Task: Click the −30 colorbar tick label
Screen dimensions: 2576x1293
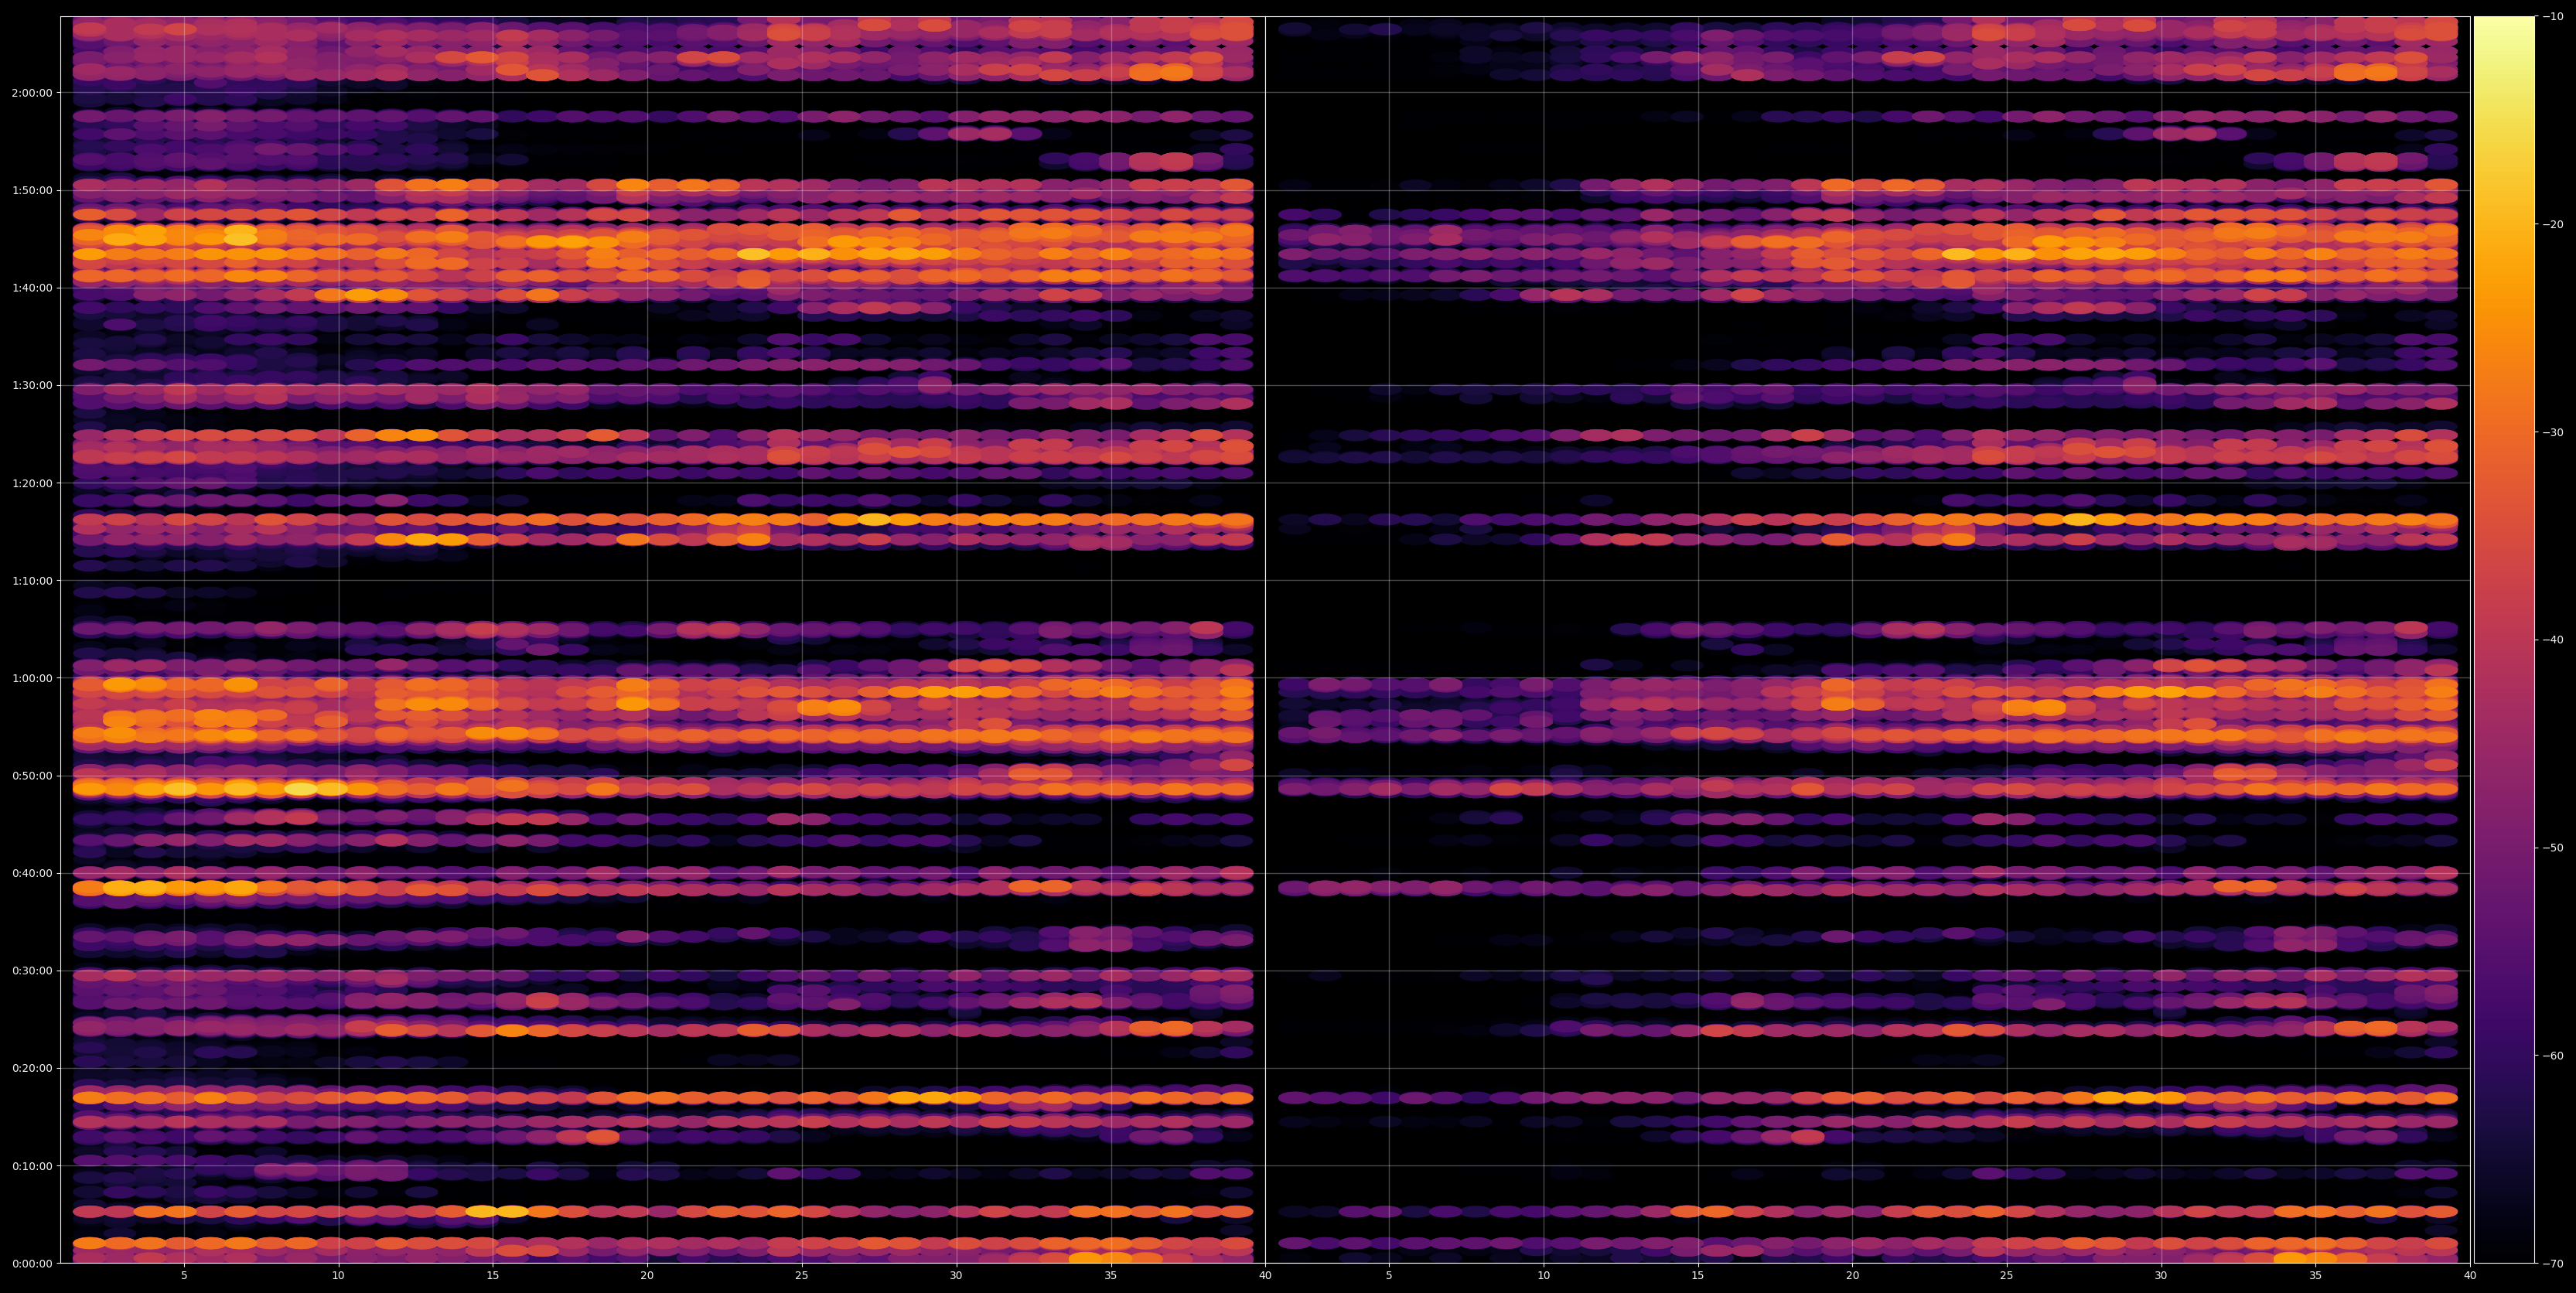Action: pyautogui.click(x=2553, y=432)
